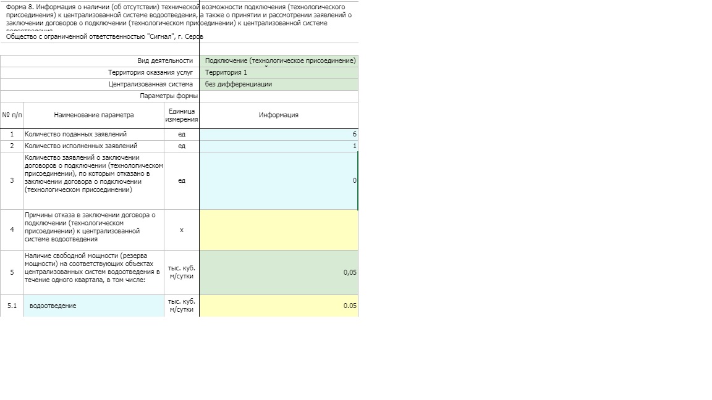Click the 'x' unit cell in row 4
This screenshot has height=400, width=712.
pos(182,230)
